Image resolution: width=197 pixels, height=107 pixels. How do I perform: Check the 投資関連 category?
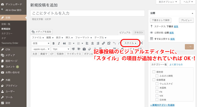pyautogui.click(x=154, y=80)
